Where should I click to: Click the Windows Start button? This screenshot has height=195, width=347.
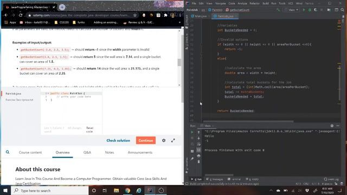pyautogui.click(x=5, y=190)
